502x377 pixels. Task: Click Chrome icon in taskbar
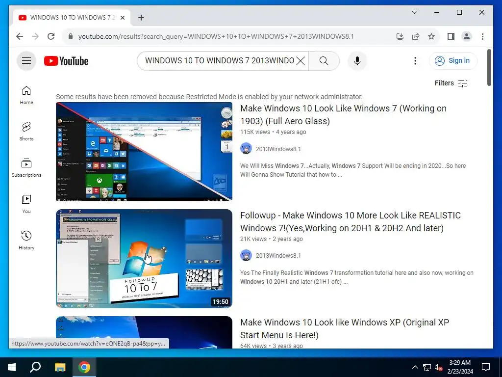coord(84,367)
